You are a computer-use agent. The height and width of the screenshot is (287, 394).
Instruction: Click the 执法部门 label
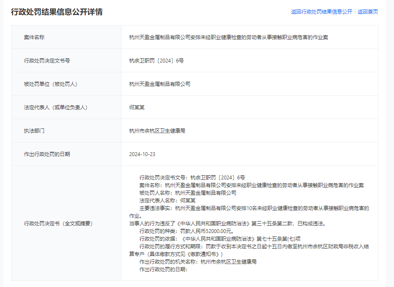coord(34,131)
